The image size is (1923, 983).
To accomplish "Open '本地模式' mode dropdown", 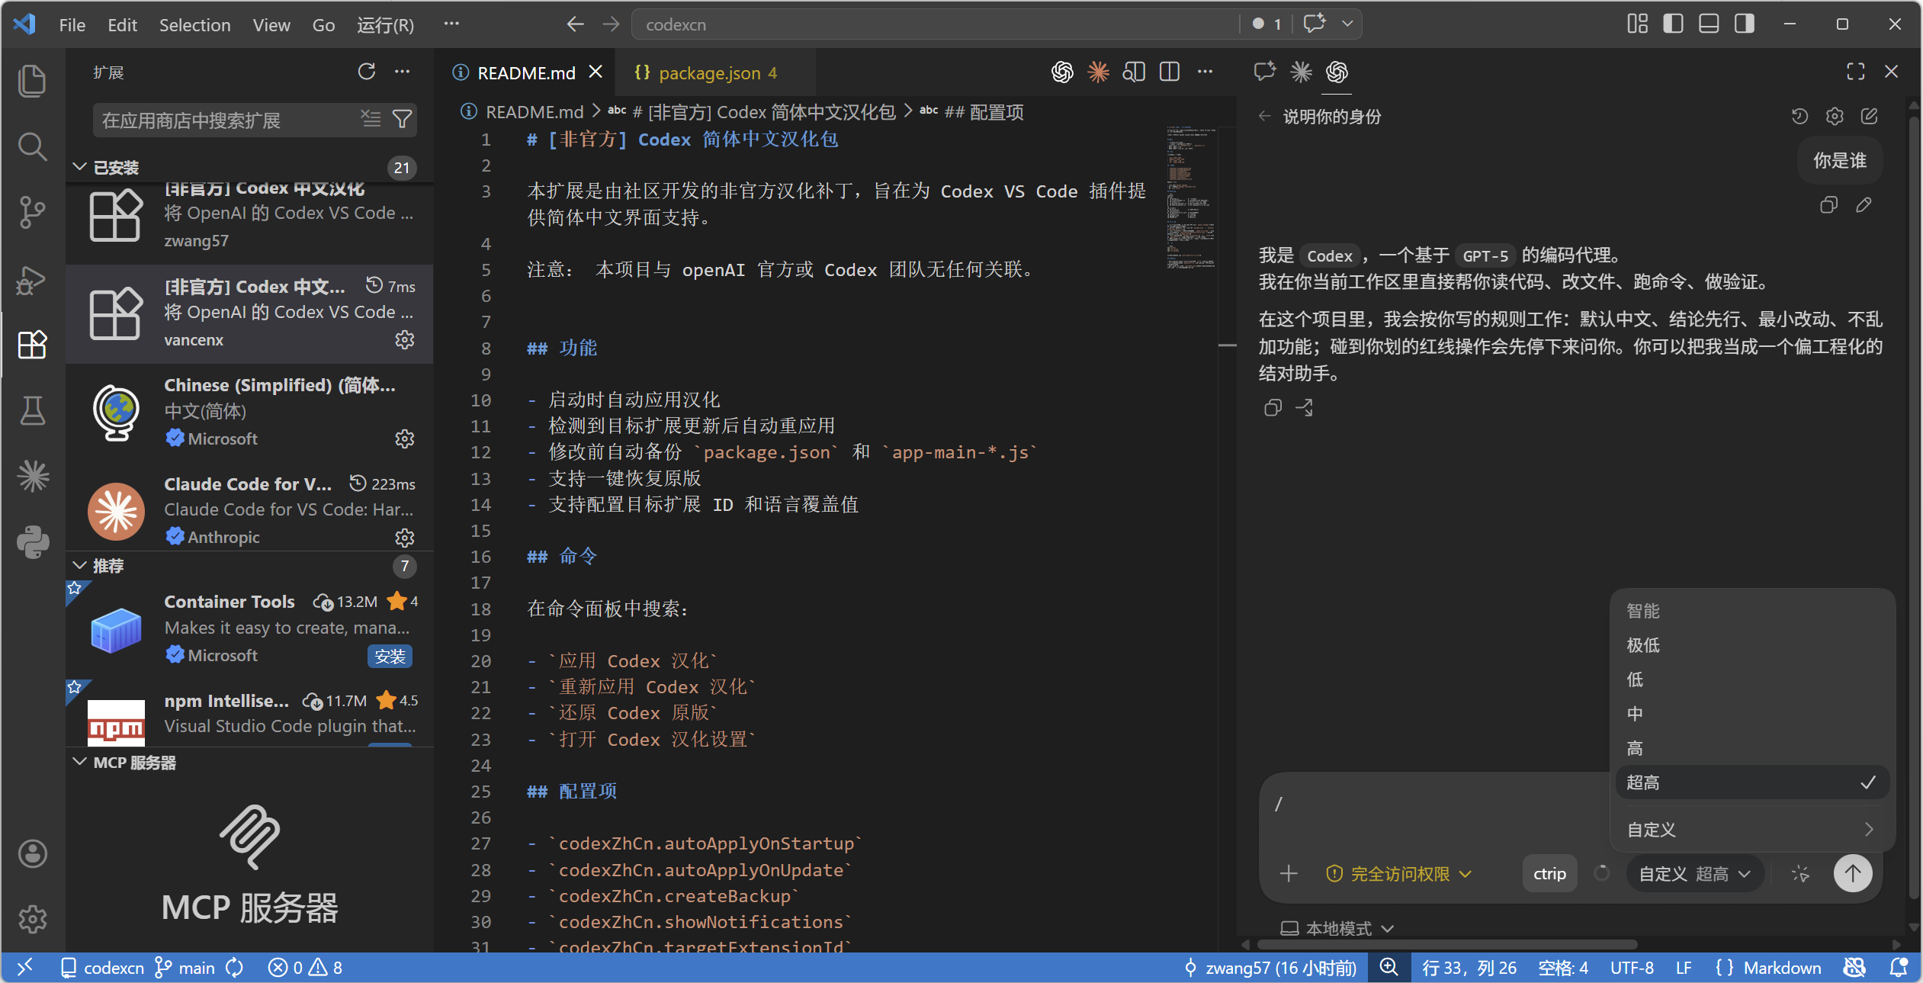I will [1337, 928].
